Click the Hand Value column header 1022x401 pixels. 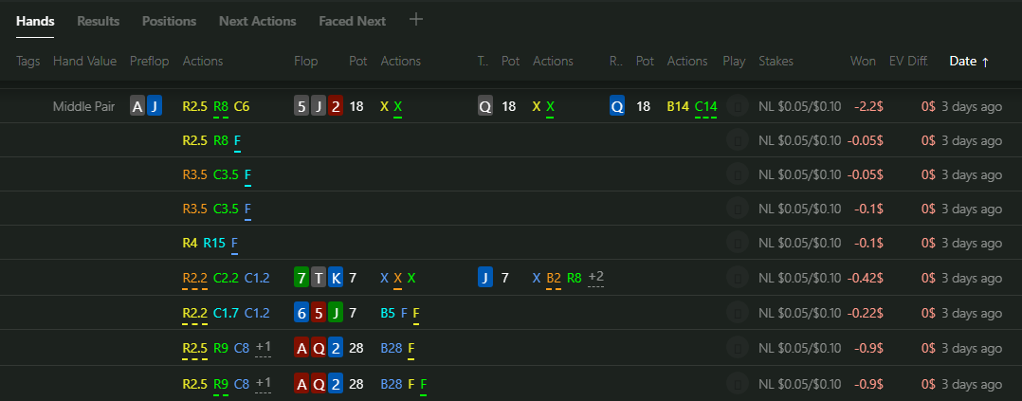click(x=84, y=62)
